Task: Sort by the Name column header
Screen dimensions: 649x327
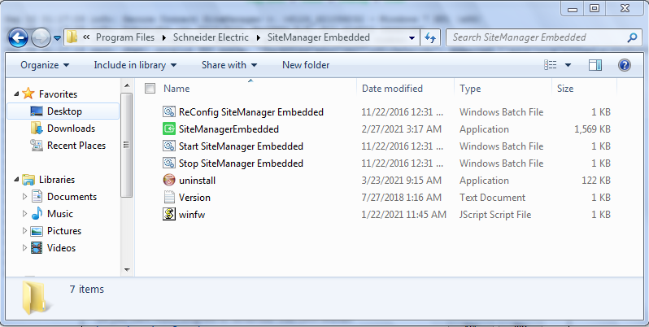Action: (x=176, y=89)
